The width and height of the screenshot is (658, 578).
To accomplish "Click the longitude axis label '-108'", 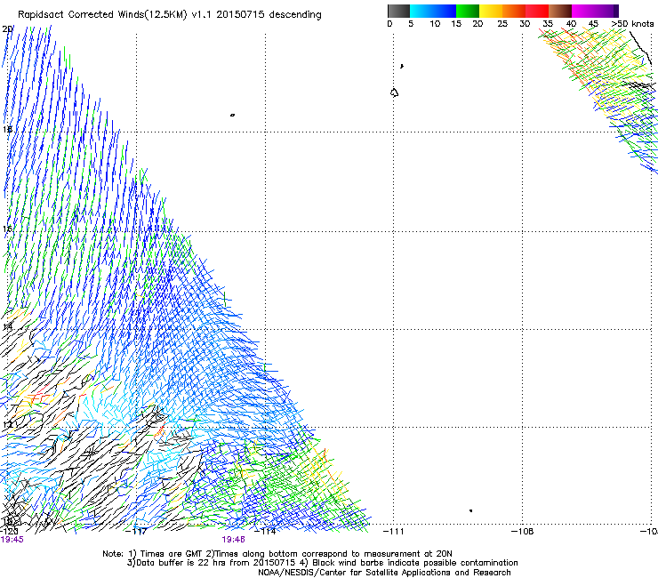I will click(523, 532).
